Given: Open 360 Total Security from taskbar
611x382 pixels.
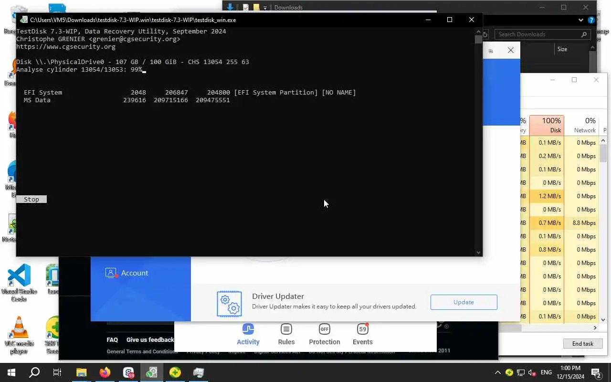Looking at the screenshot, I should pyautogui.click(x=175, y=372).
